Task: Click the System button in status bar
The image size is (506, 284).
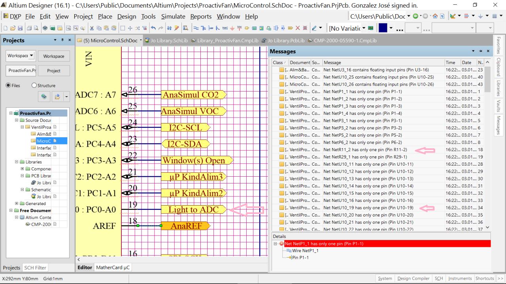Action: pos(385,278)
